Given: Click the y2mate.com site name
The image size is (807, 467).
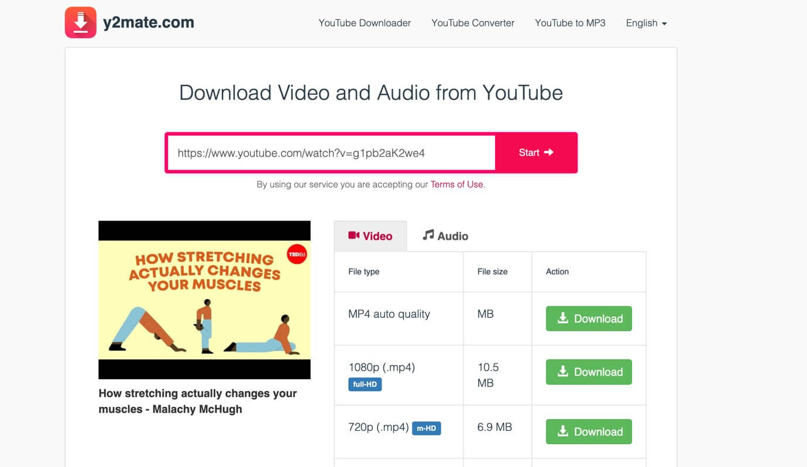Looking at the screenshot, I should coord(149,23).
